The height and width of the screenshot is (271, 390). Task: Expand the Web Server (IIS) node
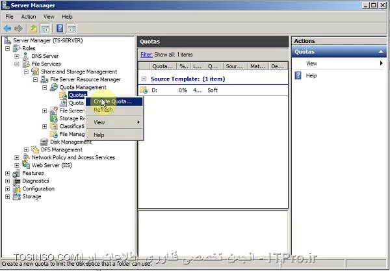coord(17,165)
